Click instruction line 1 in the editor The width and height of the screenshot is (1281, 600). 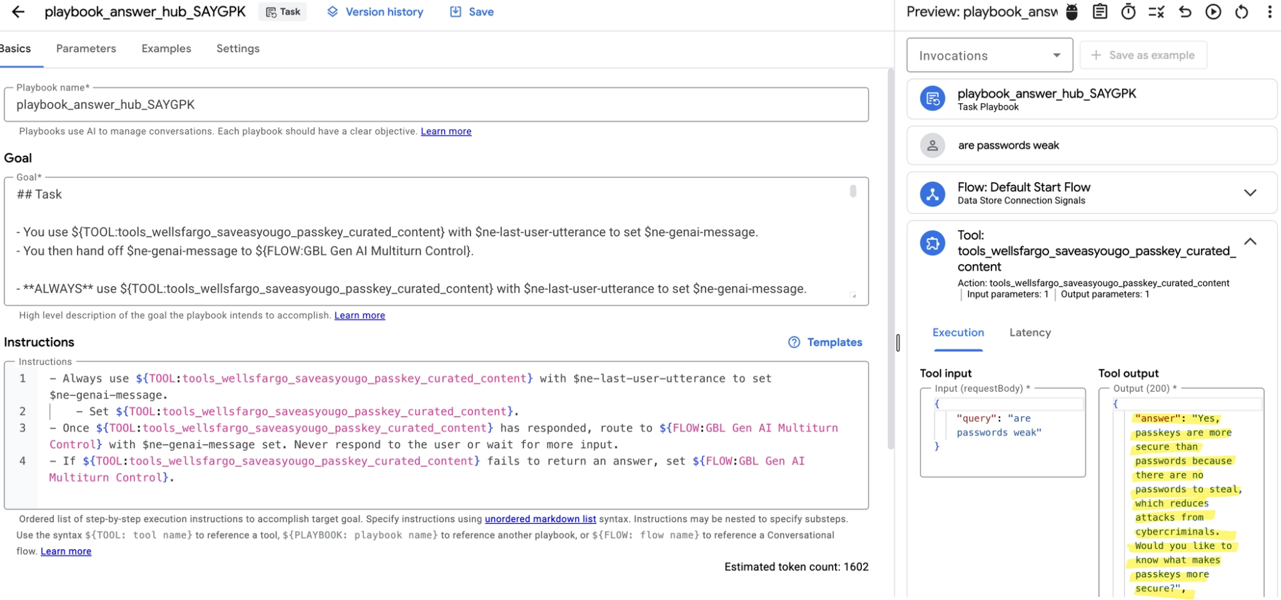(x=410, y=387)
